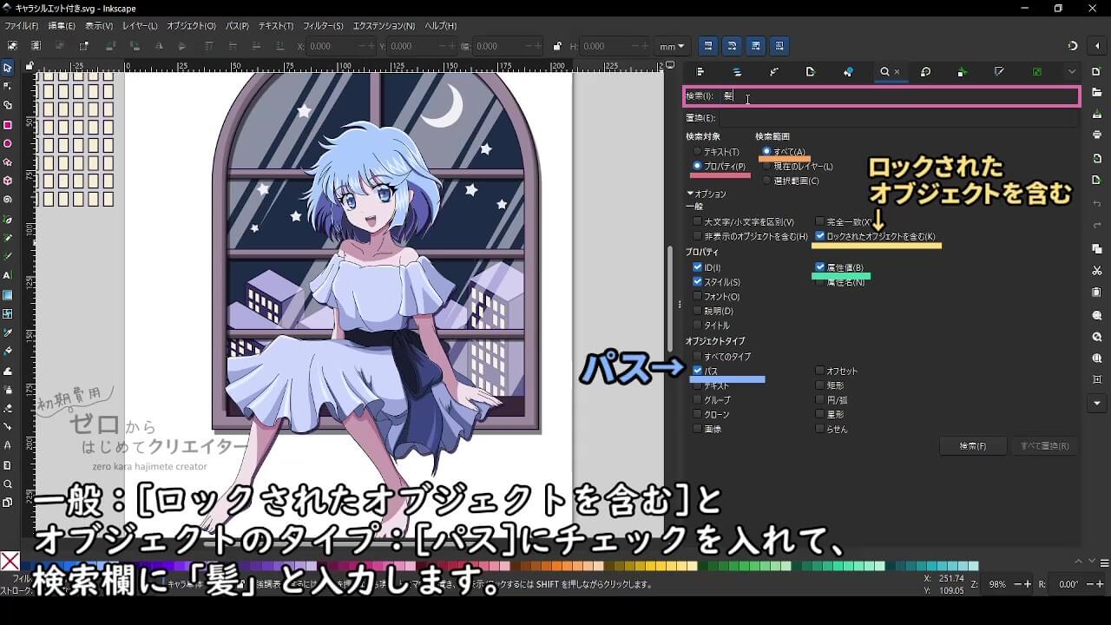Click the 検索(I) search input field
Screen dimensions: 1111x625
pyautogui.click(x=899, y=96)
